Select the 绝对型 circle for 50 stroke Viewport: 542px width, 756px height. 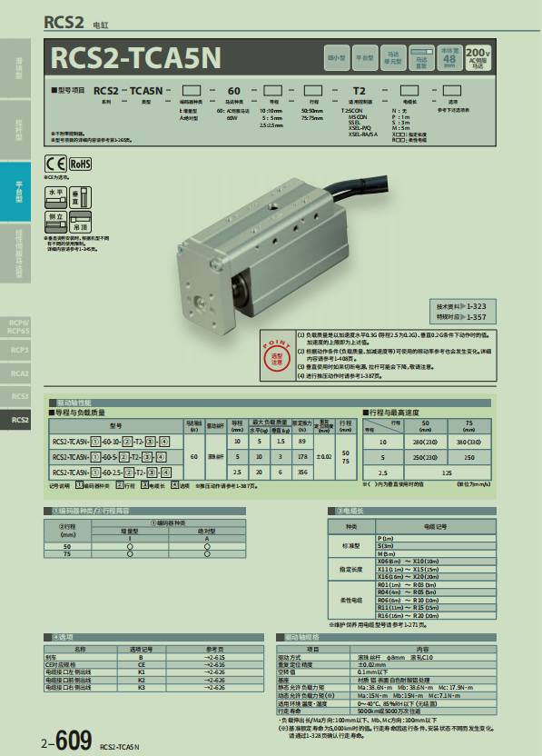click(x=207, y=546)
